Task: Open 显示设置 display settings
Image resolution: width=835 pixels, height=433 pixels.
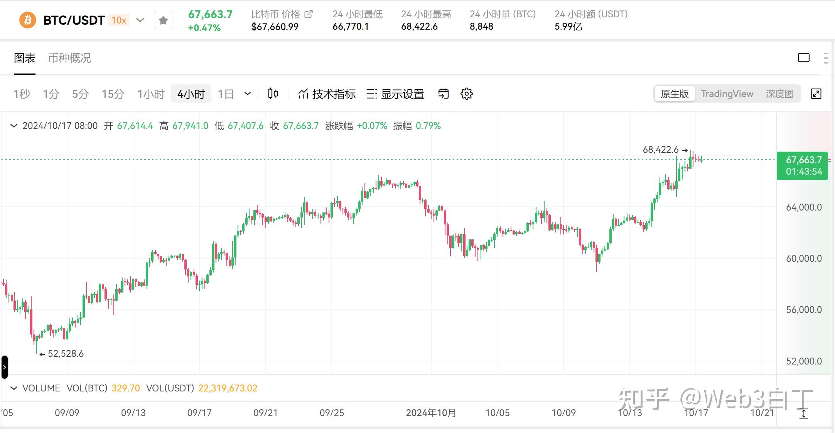Action: (x=395, y=94)
